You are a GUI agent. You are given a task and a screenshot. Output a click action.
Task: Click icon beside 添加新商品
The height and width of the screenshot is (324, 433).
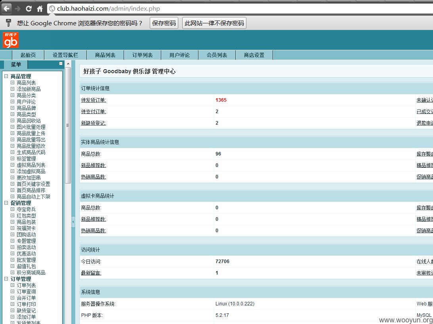click(x=12, y=89)
